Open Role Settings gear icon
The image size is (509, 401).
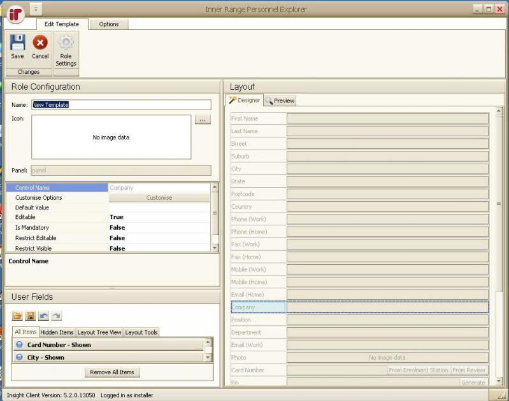(x=66, y=43)
